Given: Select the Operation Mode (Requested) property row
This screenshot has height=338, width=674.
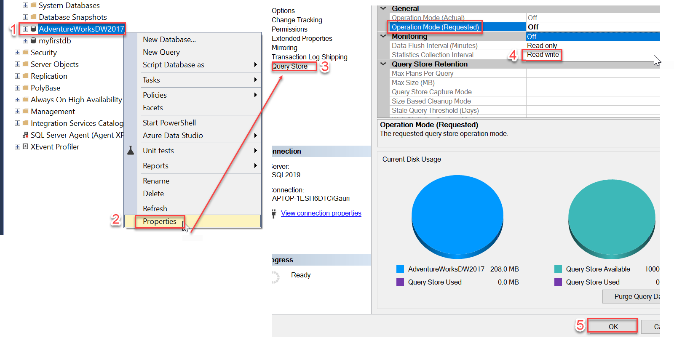Looking at the screenshot, I should pos(524,27).
